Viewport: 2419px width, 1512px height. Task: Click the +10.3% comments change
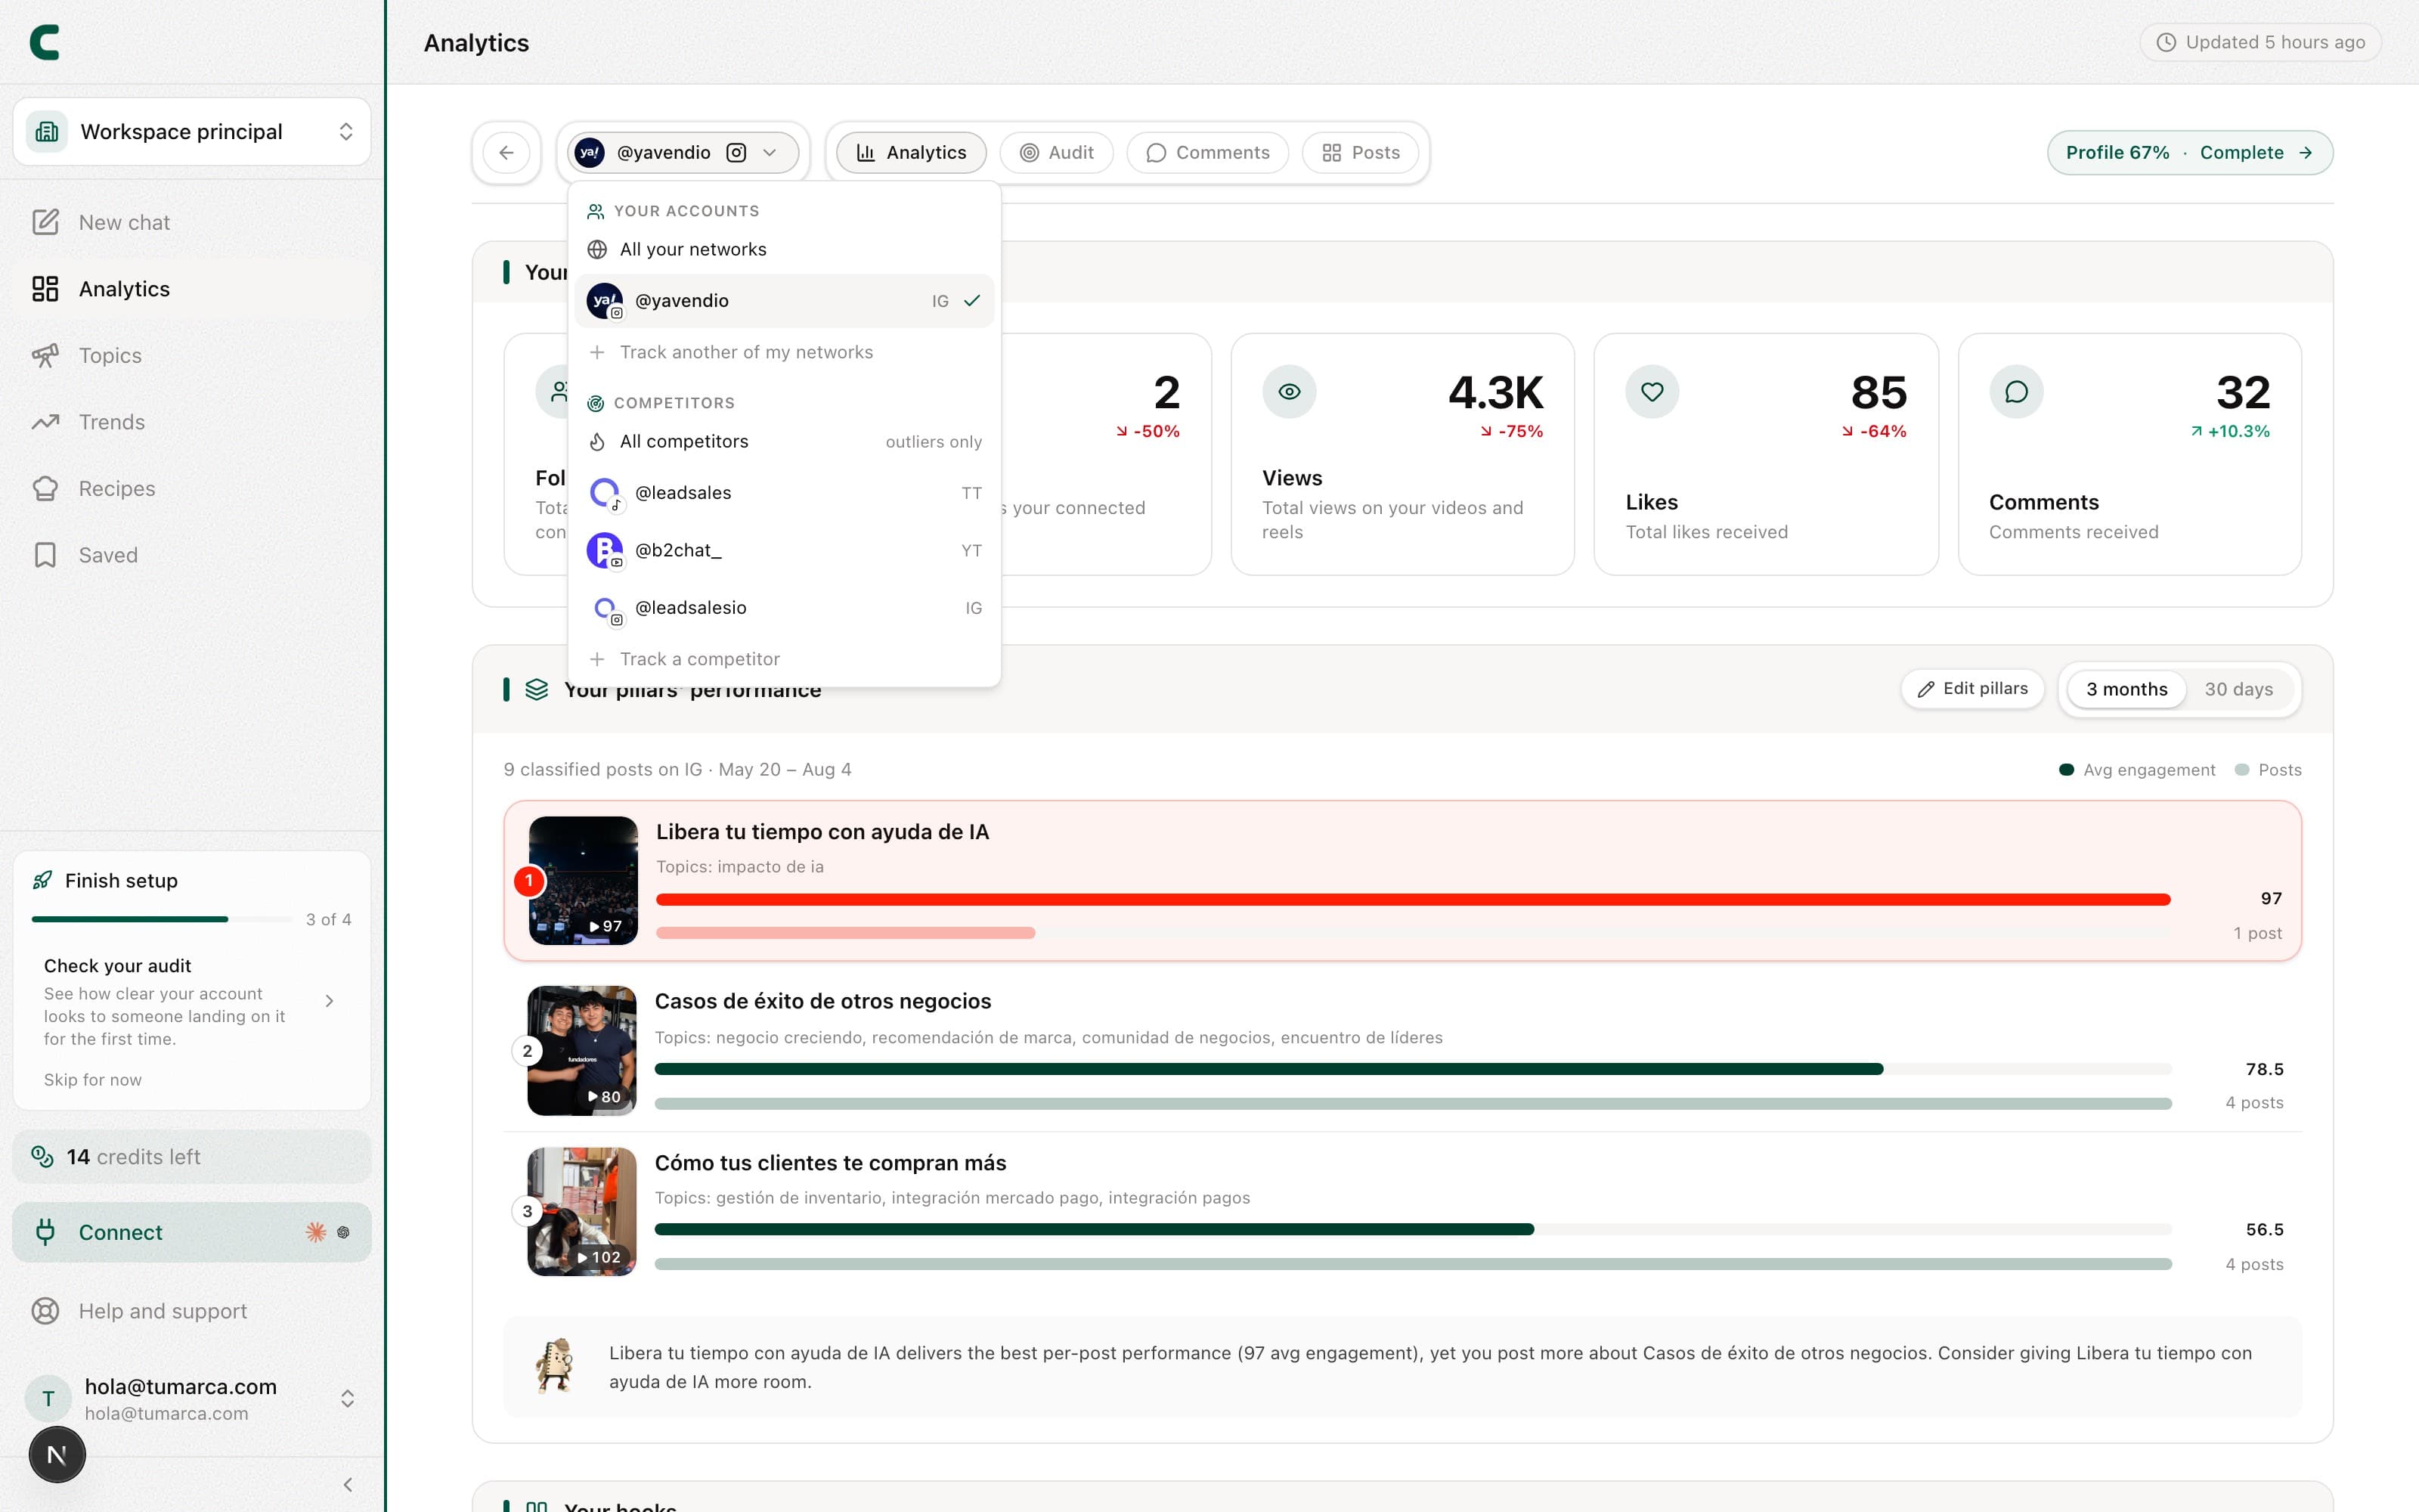2230,431
